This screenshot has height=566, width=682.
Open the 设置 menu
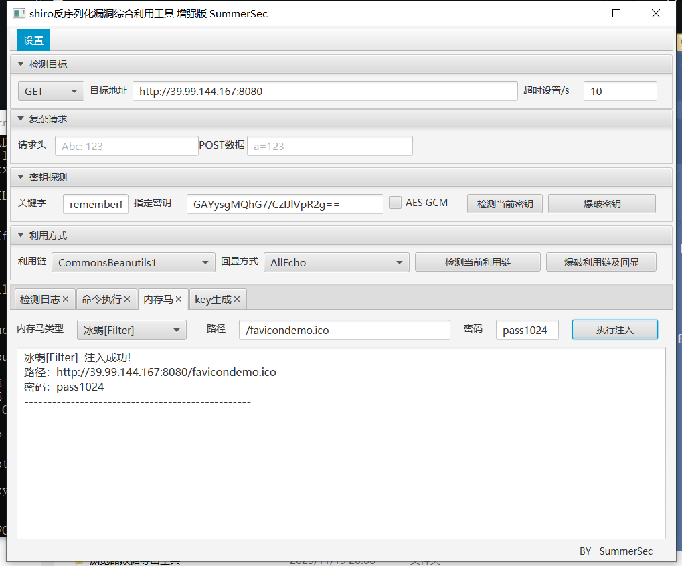pyautogui.click(x=33, y=40)
